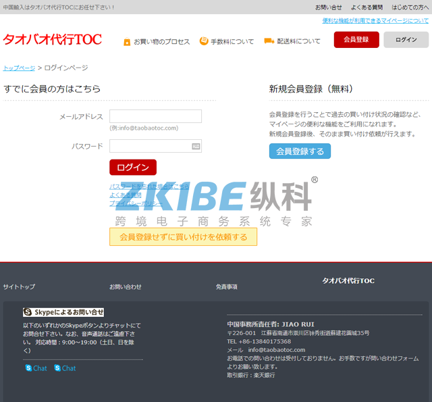Click the red ログイン form button
The width and height of the screenshot is (432, 402).
tap(133, 168)
